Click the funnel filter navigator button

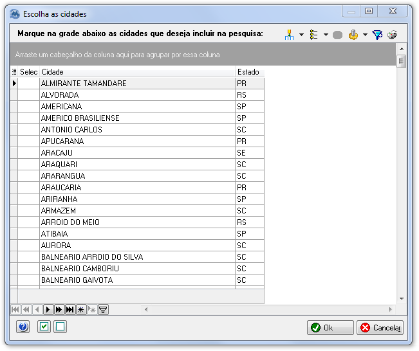click(x=103, y=310)
